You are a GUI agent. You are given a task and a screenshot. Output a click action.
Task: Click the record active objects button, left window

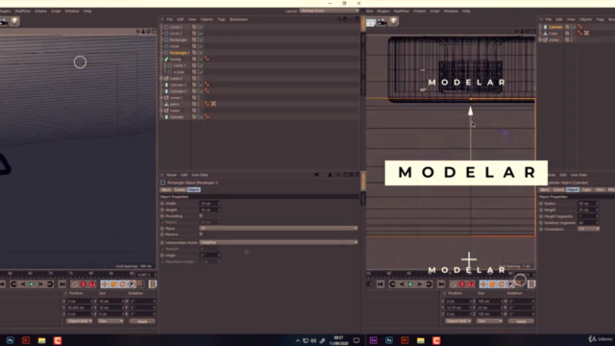[74, 284]
